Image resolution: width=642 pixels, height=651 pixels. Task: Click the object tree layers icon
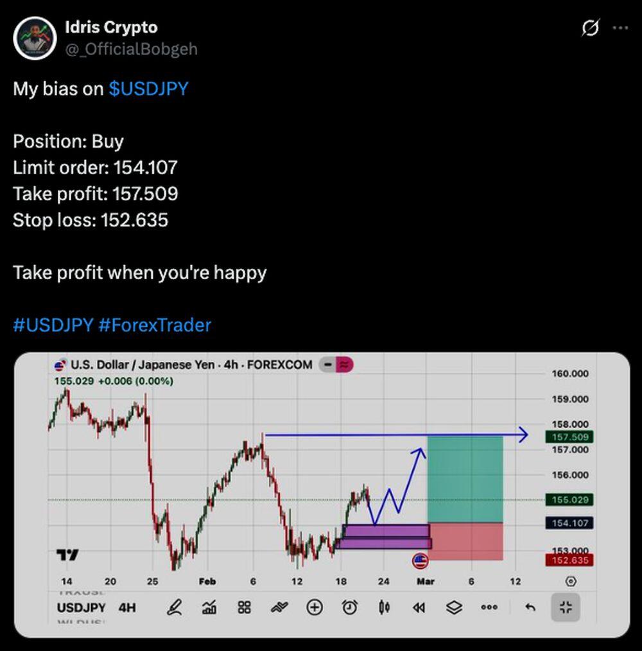455,607
